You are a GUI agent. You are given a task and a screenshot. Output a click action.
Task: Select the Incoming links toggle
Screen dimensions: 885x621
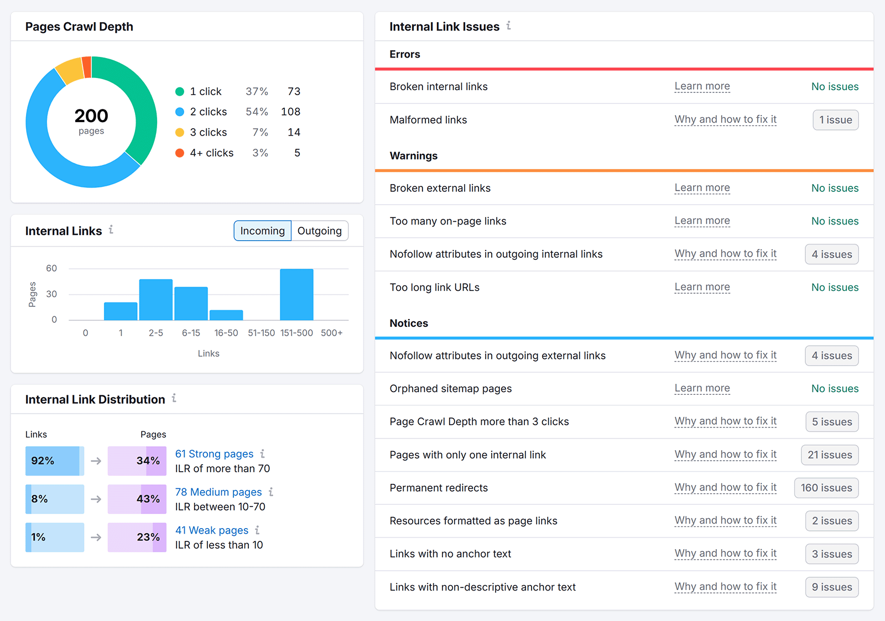click(x=262, y=231)
